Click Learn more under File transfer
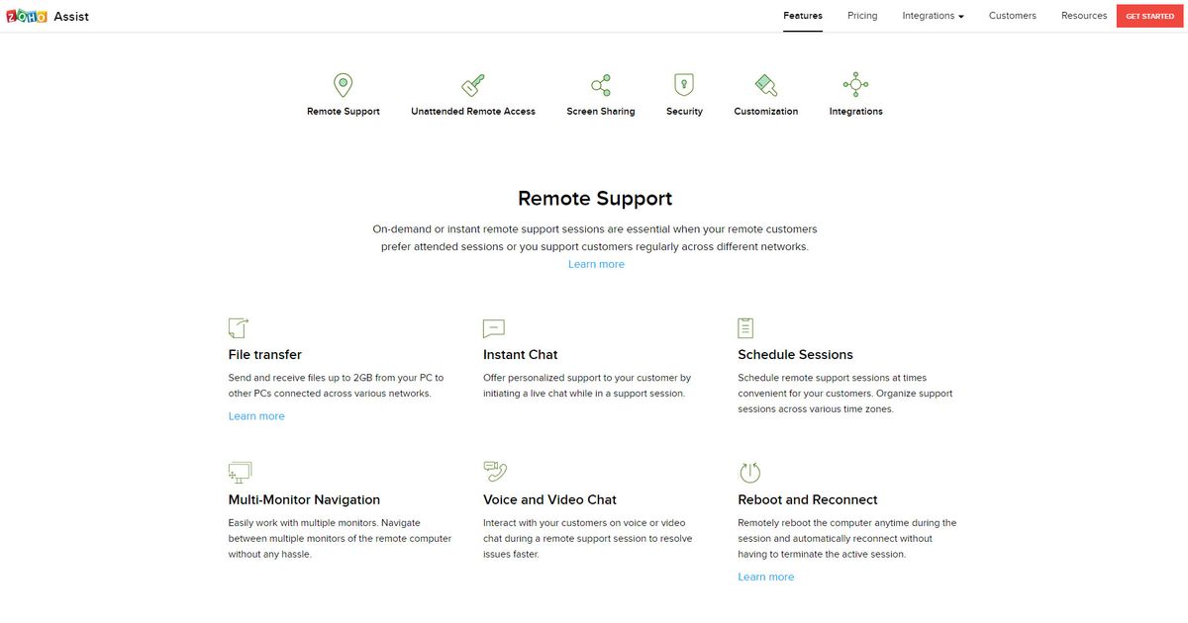The height and width of the screenshot is (623, 1188). click(256, 415)
